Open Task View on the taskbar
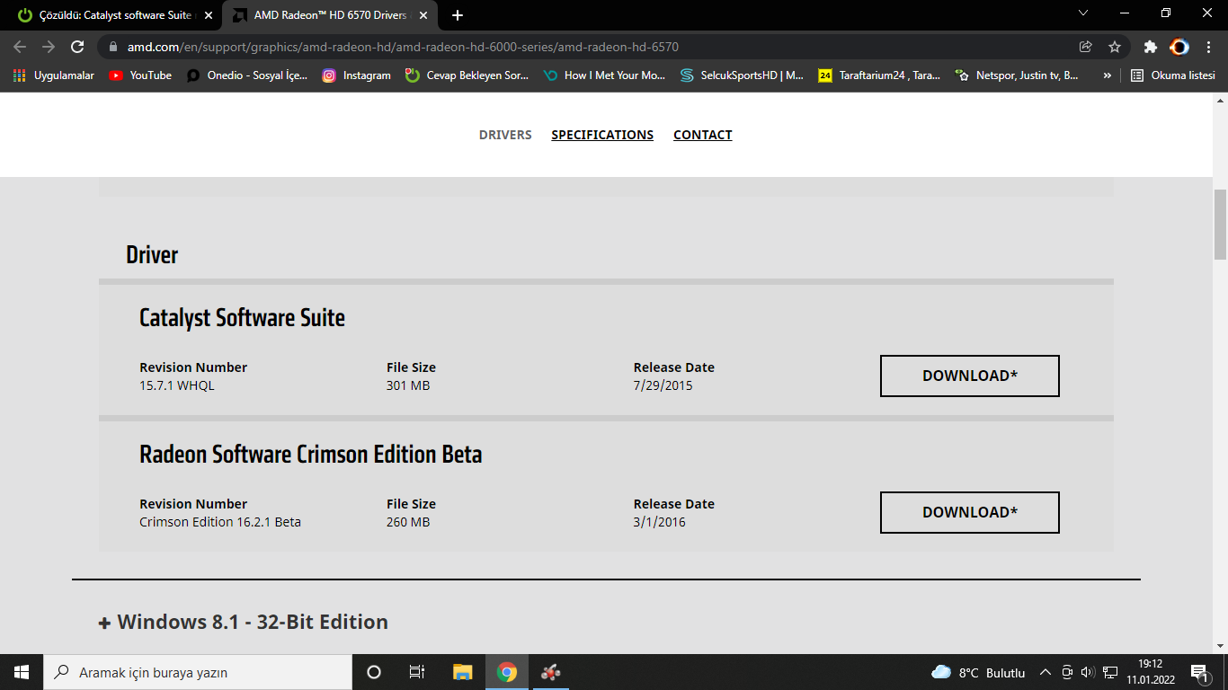 click(x=417, y=672)
